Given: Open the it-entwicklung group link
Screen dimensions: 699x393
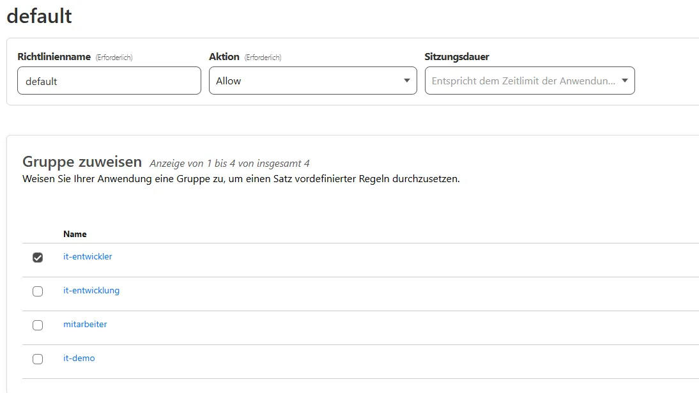Looking at the screenshot, I should pos(91,291).
